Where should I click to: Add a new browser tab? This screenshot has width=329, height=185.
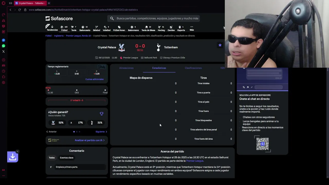[49, 3]
